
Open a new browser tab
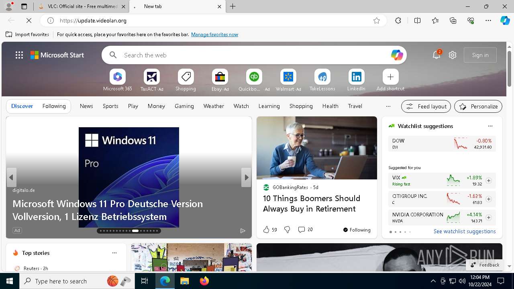pyautogui.click(x=233, y=6)
